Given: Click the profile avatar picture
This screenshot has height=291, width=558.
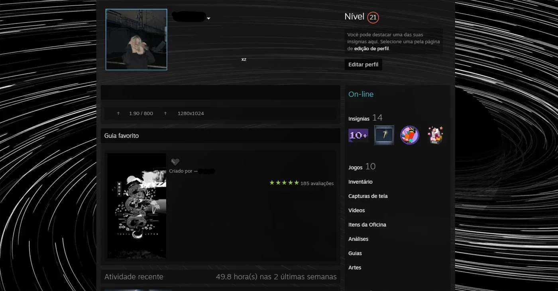Looking at the screenshot, I should [136, 39].
